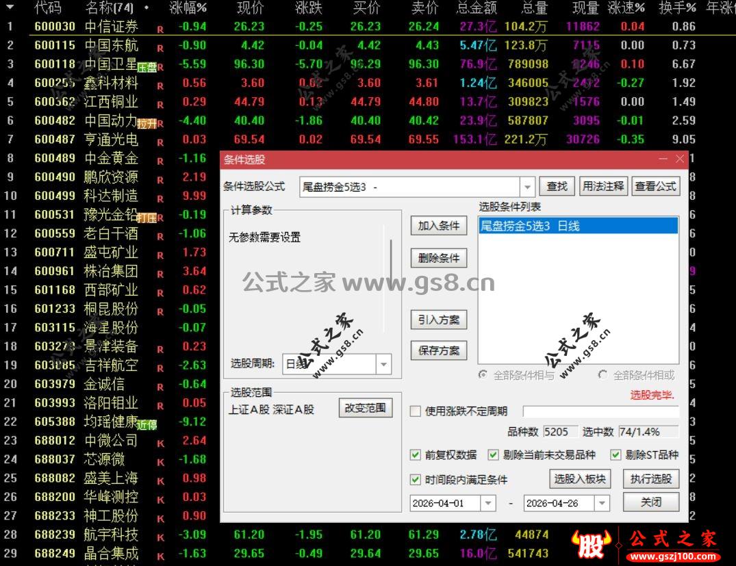Click the 涨跌不定周期 input field

tap(601, 411)
